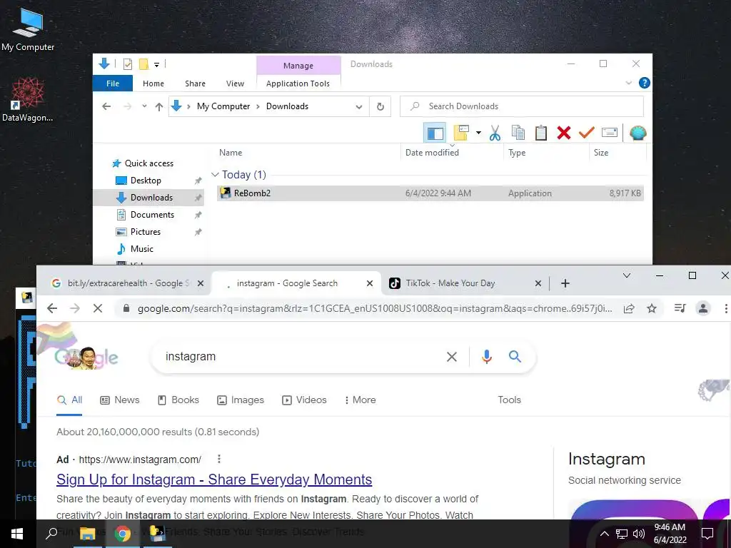Select Quick access in navigation pane
This screenshot has width=731, height=548.
(148, 163)
